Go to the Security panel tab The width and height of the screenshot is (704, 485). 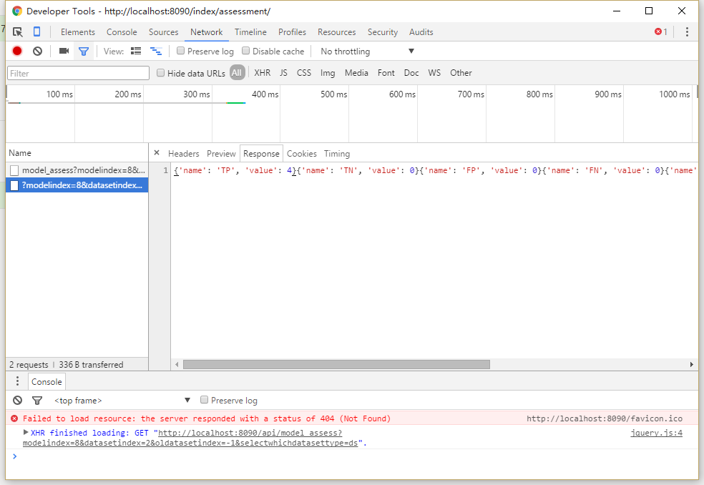pos(383,32)
